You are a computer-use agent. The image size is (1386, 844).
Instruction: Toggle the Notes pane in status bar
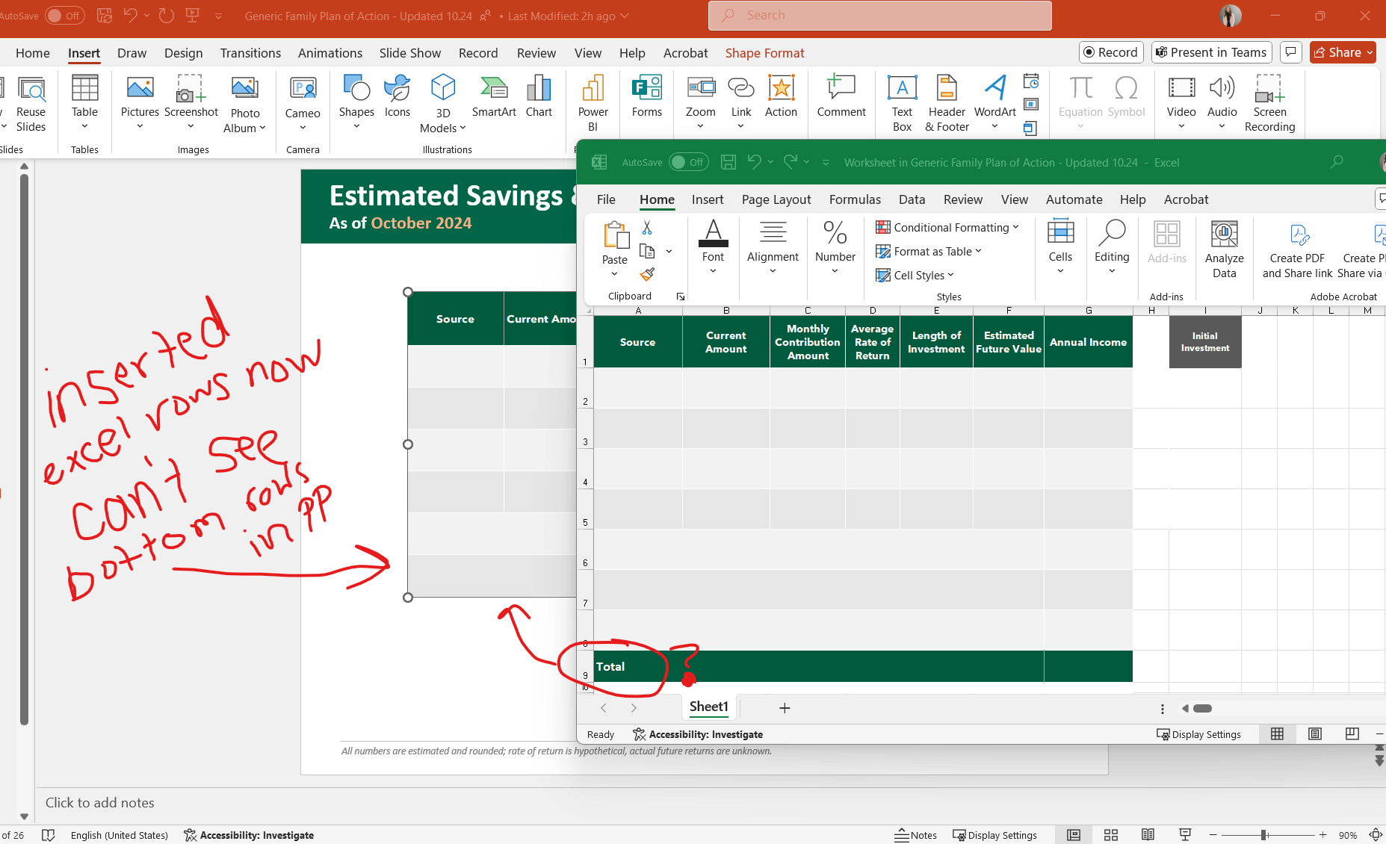coord(916,835)
